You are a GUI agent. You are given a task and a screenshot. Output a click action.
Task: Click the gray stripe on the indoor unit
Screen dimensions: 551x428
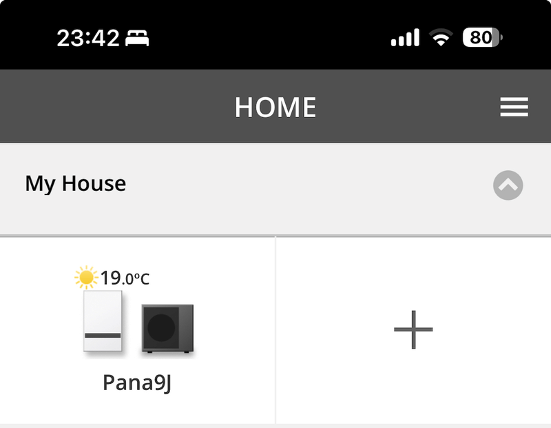pos(103,335)
